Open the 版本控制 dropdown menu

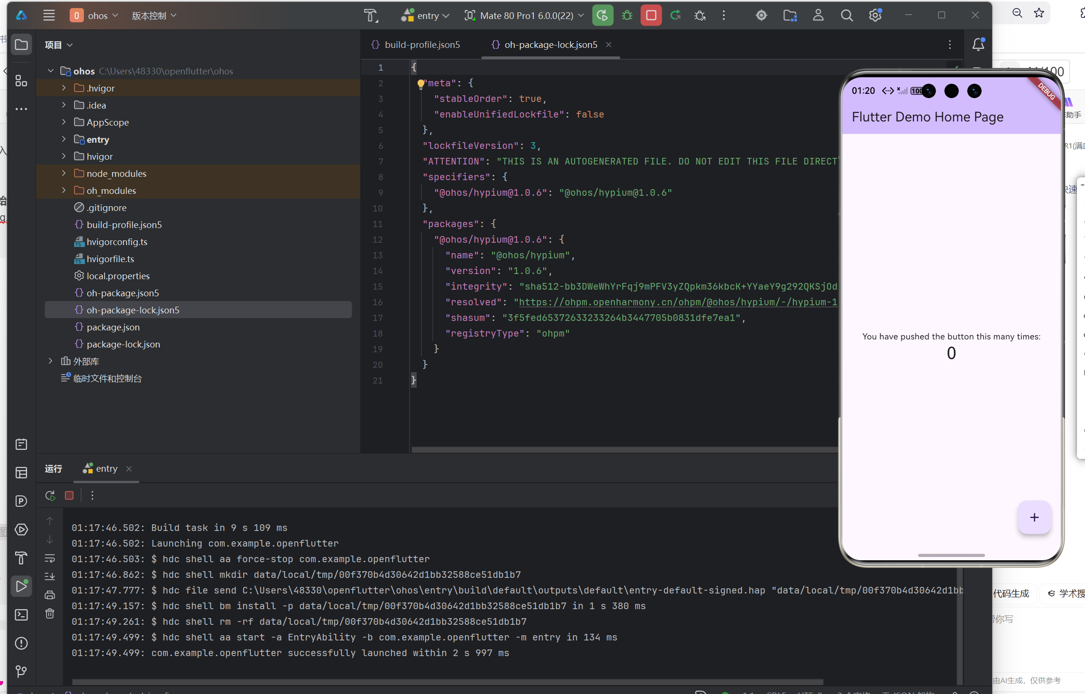[x=154, y=16]
